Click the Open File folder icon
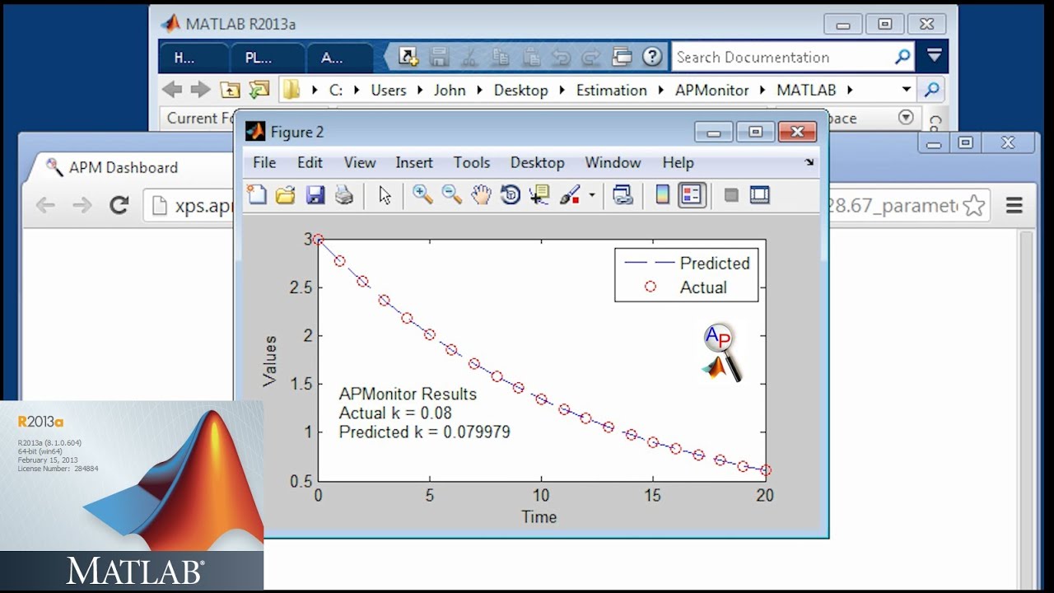 pyautogui.click(x=286, y=195)
